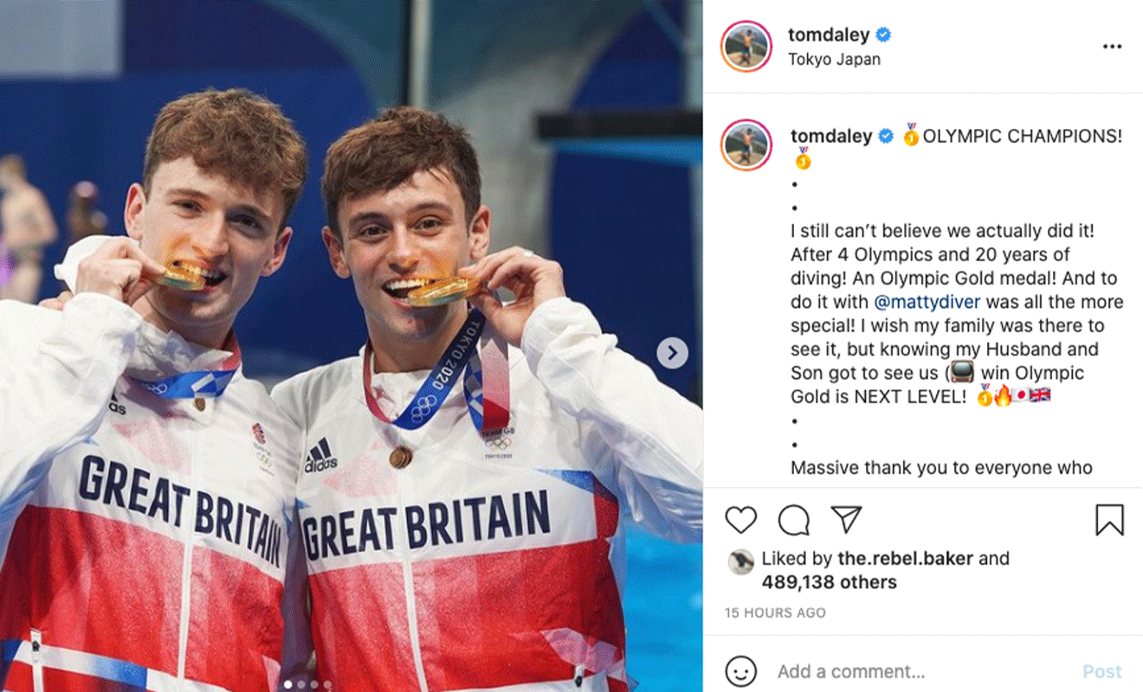Go to the next photo in carousel
Image resolution: width=1143 pixels, height=692 pixels.
pos(672,353)
